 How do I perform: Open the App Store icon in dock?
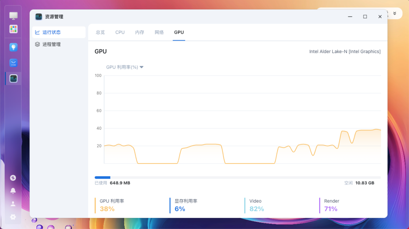point(13,63)
